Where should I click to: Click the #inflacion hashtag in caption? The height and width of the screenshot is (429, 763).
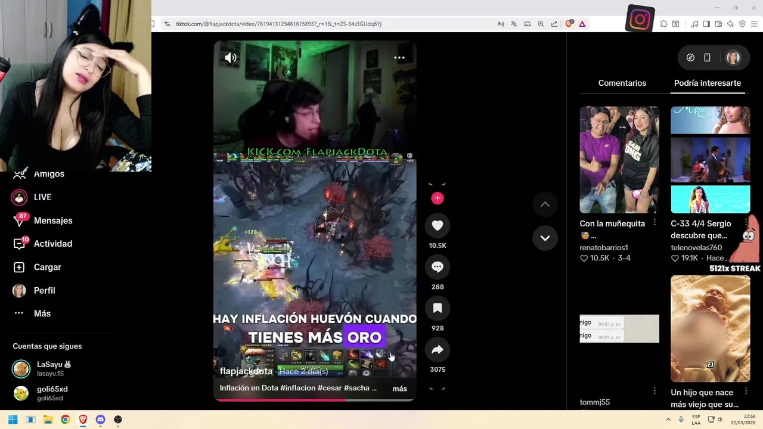(297, 388)
